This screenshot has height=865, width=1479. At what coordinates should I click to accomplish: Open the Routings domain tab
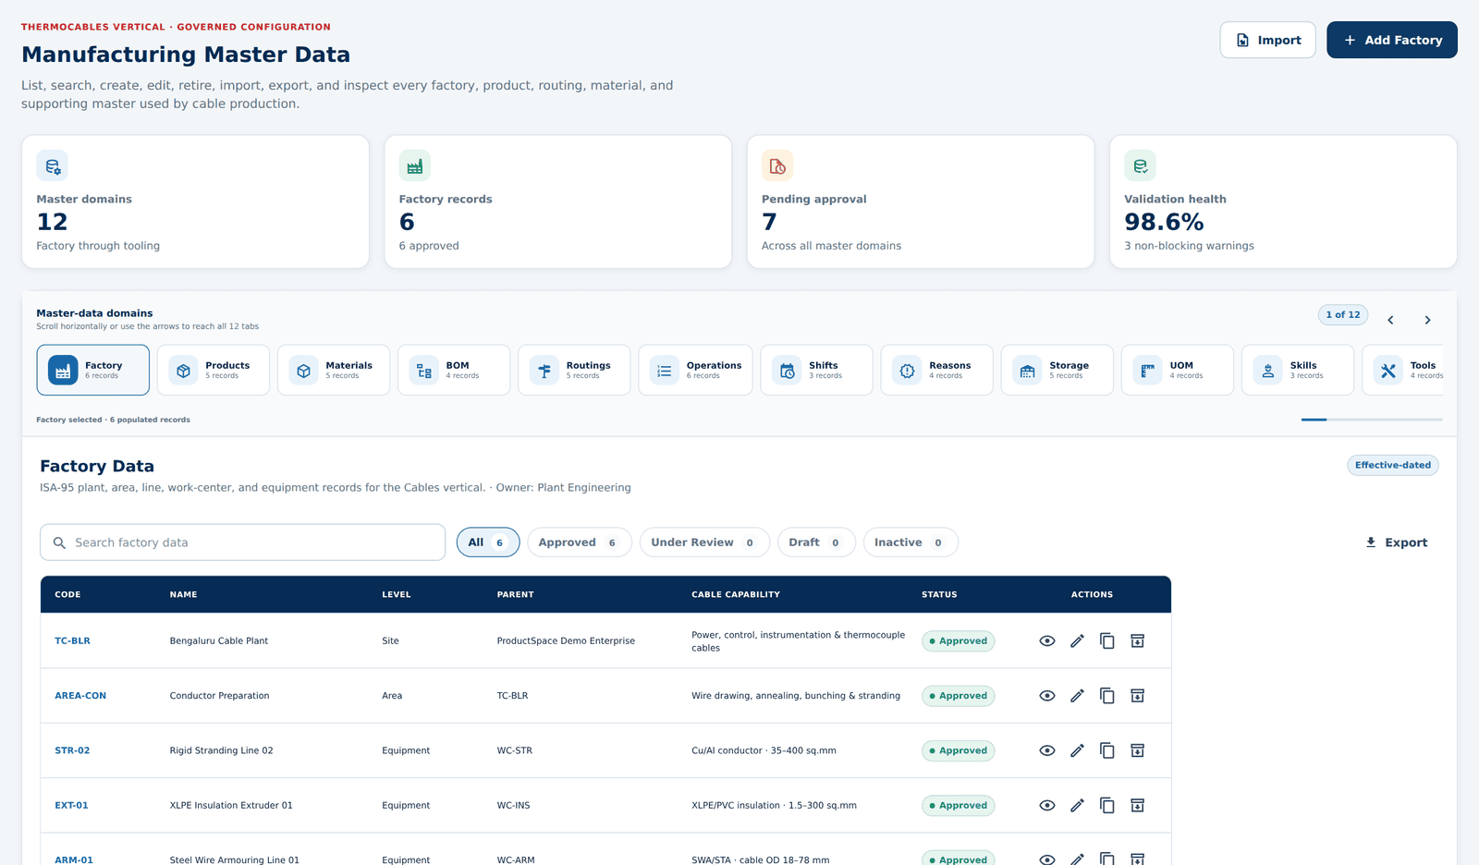(574, 370)
